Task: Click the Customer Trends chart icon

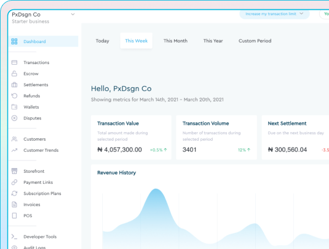Action: (14, 150)
